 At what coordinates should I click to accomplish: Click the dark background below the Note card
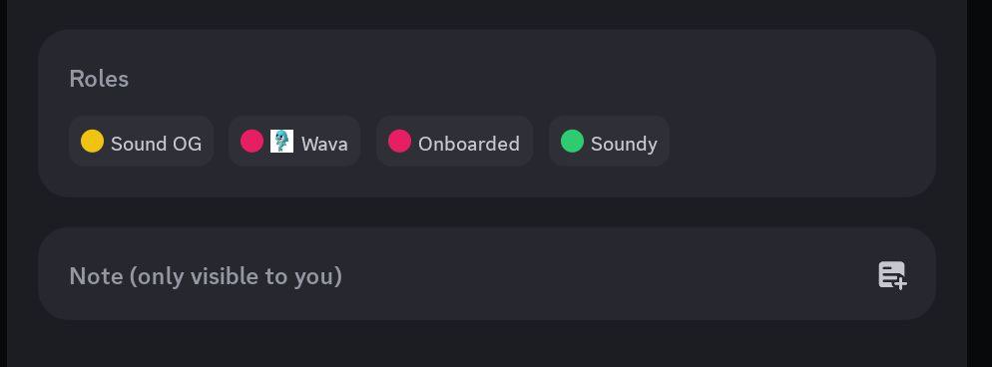486,344
